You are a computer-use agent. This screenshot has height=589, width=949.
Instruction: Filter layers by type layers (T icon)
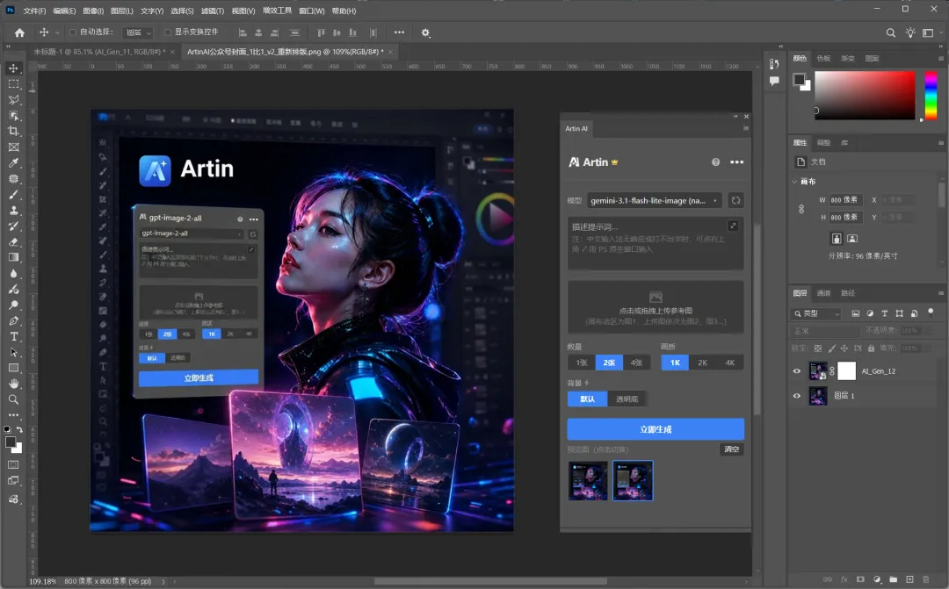click(x=884, y=313)
